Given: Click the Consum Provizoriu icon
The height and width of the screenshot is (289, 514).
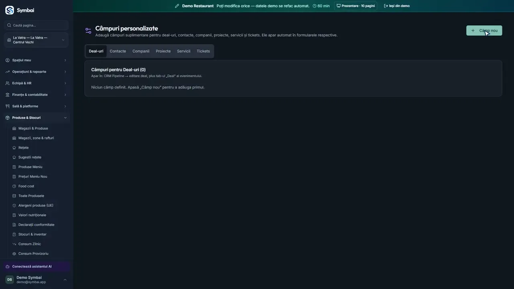Looking at the screenshot, I should (14, 254).
